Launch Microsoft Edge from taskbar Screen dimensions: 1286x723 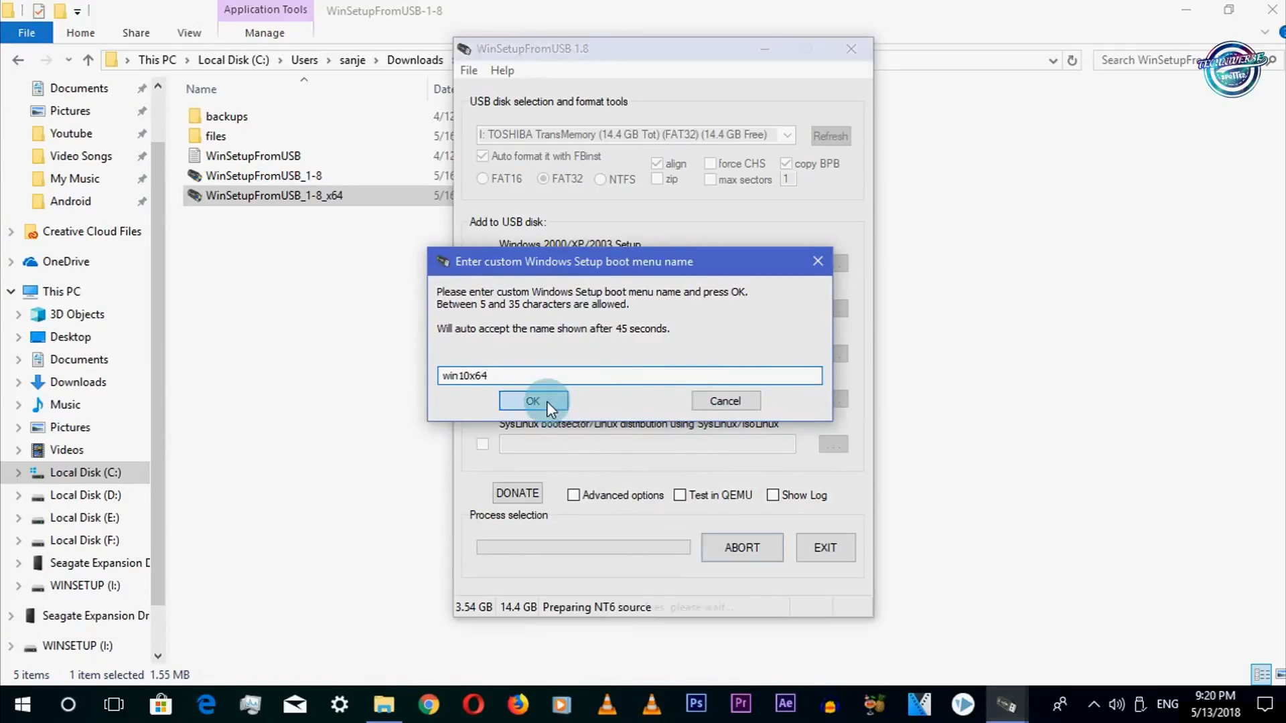point(206,704)
